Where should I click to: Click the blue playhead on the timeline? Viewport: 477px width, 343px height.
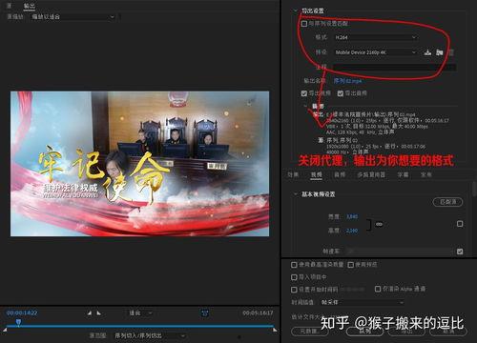[19, 323]
